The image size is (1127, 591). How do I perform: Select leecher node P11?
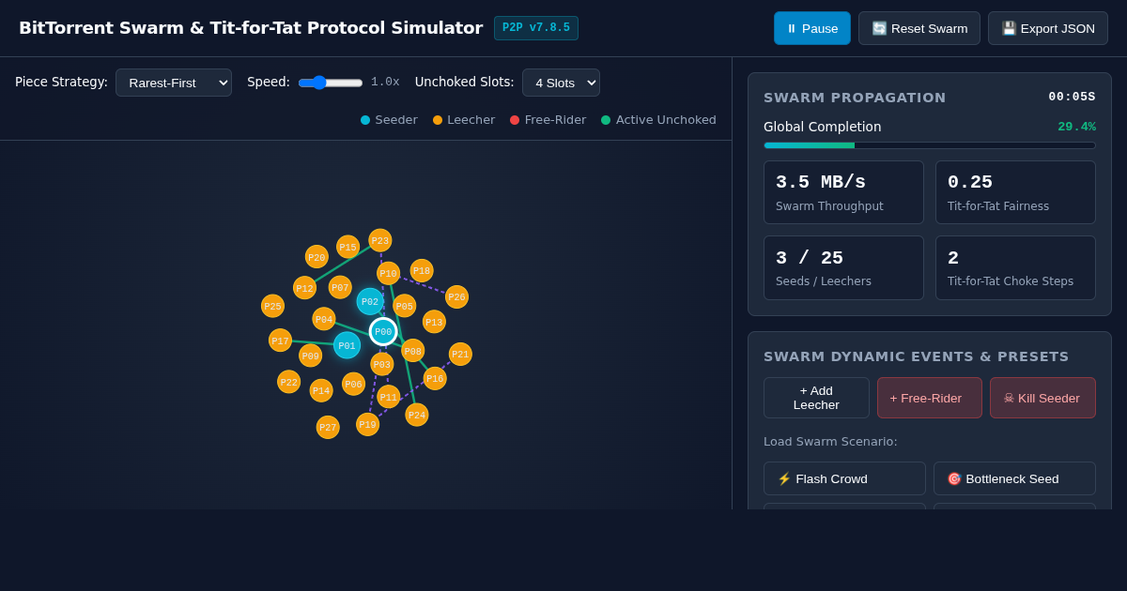coord(388,397)
